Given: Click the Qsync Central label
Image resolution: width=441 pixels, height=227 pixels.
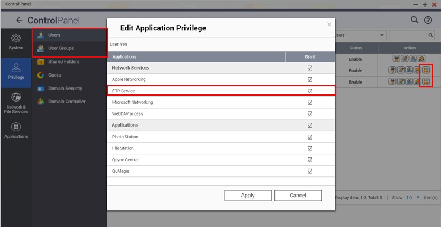Looking at the screenshot, I should [125, 160].
